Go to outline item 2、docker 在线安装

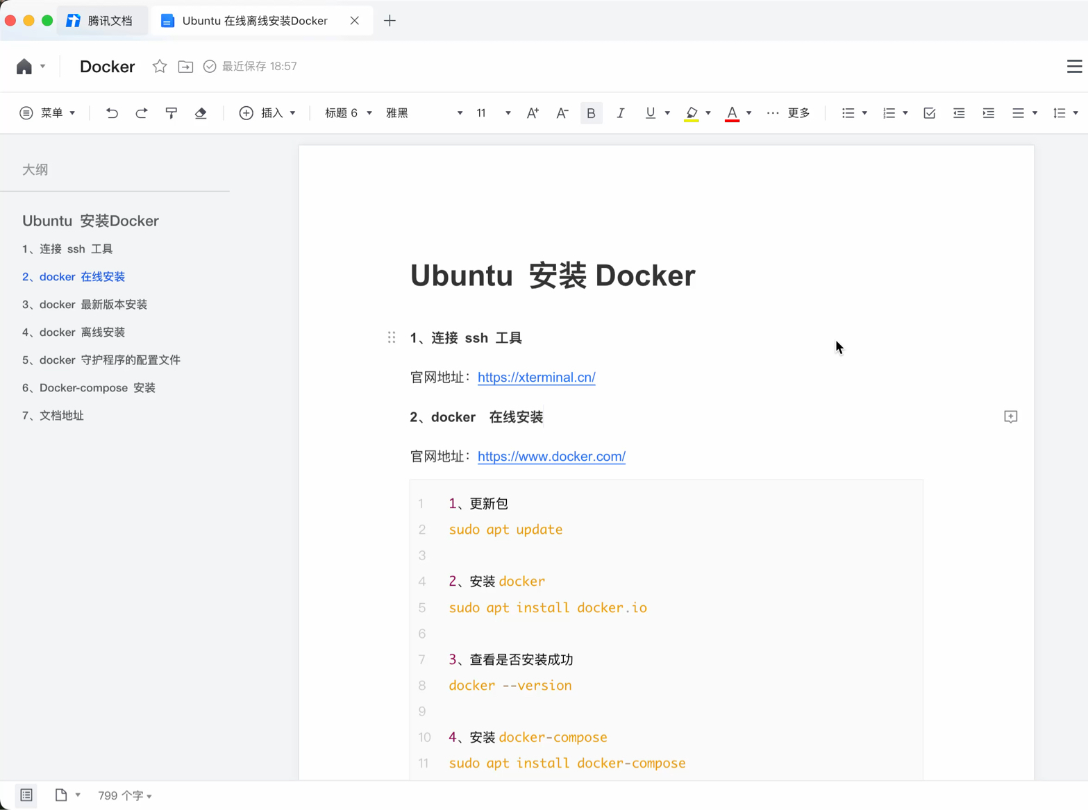(x=74, y=276)
